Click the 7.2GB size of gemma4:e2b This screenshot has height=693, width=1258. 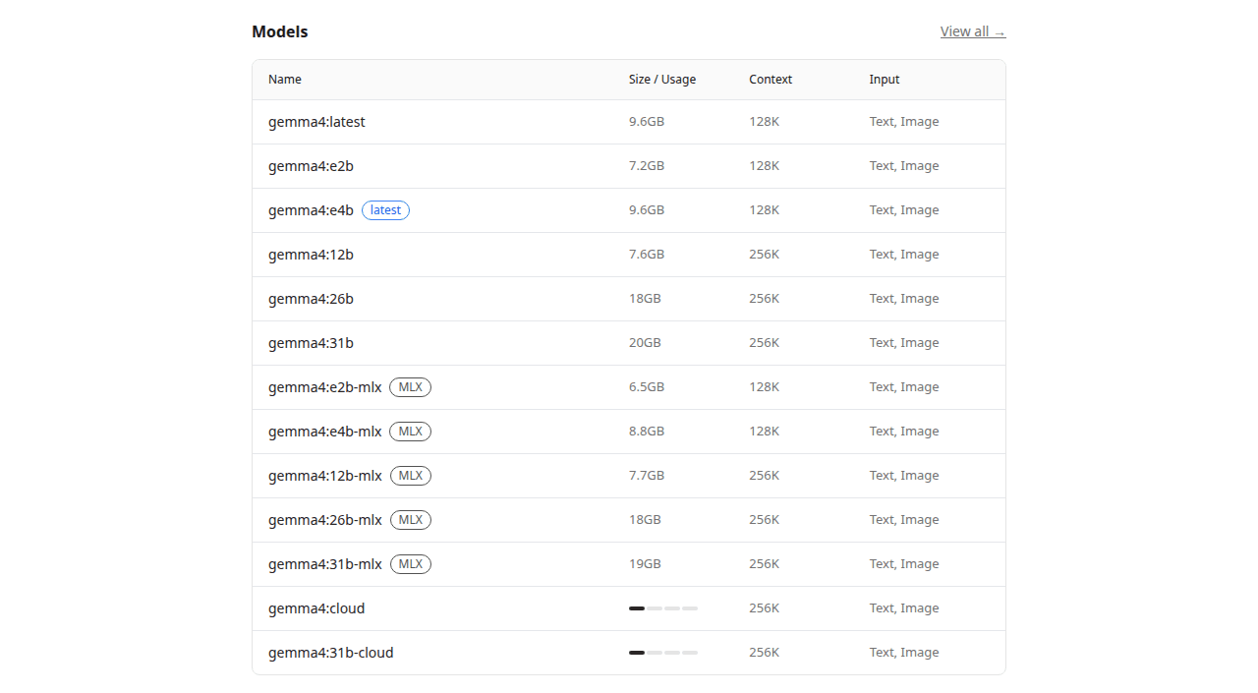tap(647, 166)
